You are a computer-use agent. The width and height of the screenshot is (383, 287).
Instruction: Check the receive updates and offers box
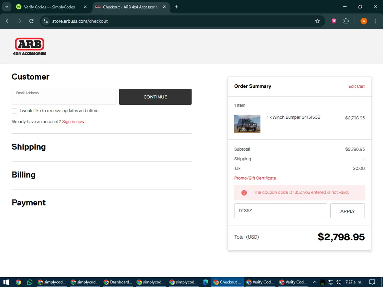coord(14,111)
